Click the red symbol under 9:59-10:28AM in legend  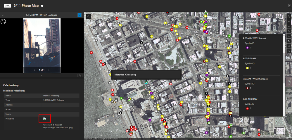click(247, 108)
